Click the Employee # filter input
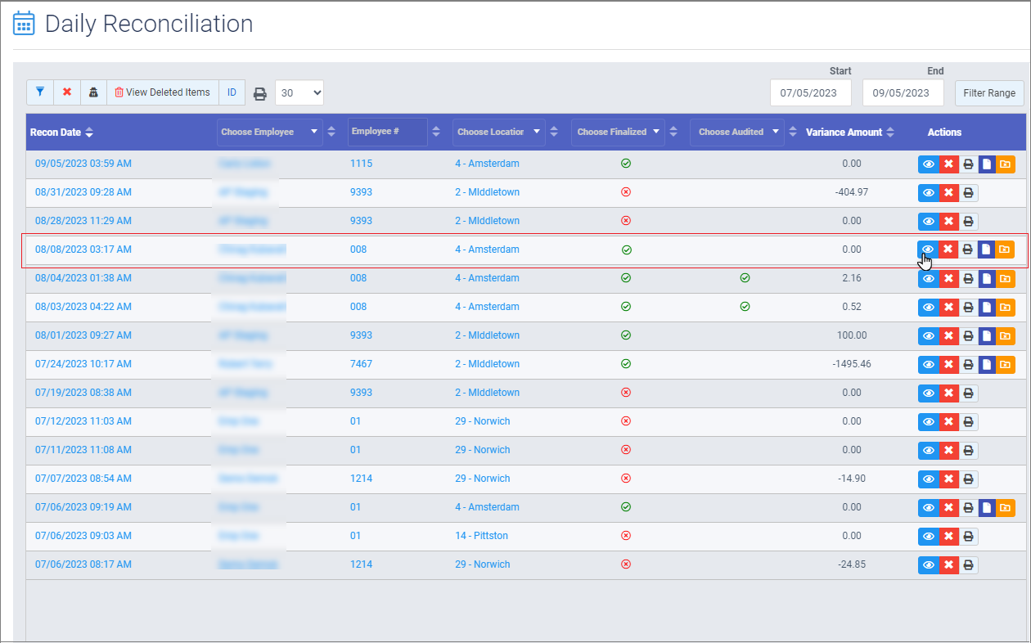 [x=388, y=132]
